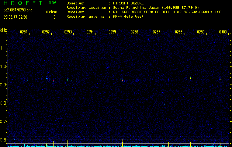Select the 0255 time axis marker
This screenshot has width=232, height=147.
(x=112, y=32)
